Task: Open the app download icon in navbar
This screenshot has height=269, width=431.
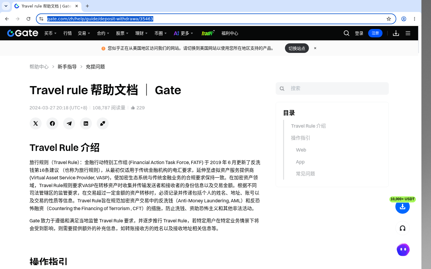Action: point(396,33)
